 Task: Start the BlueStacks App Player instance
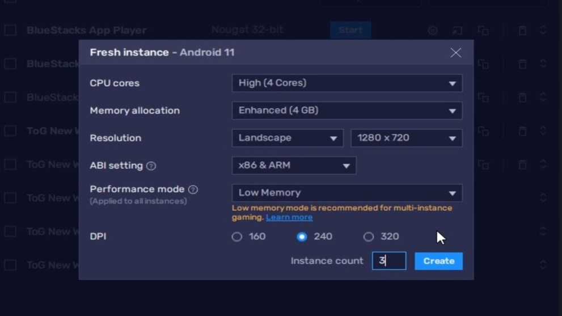[x=350, y=30]
